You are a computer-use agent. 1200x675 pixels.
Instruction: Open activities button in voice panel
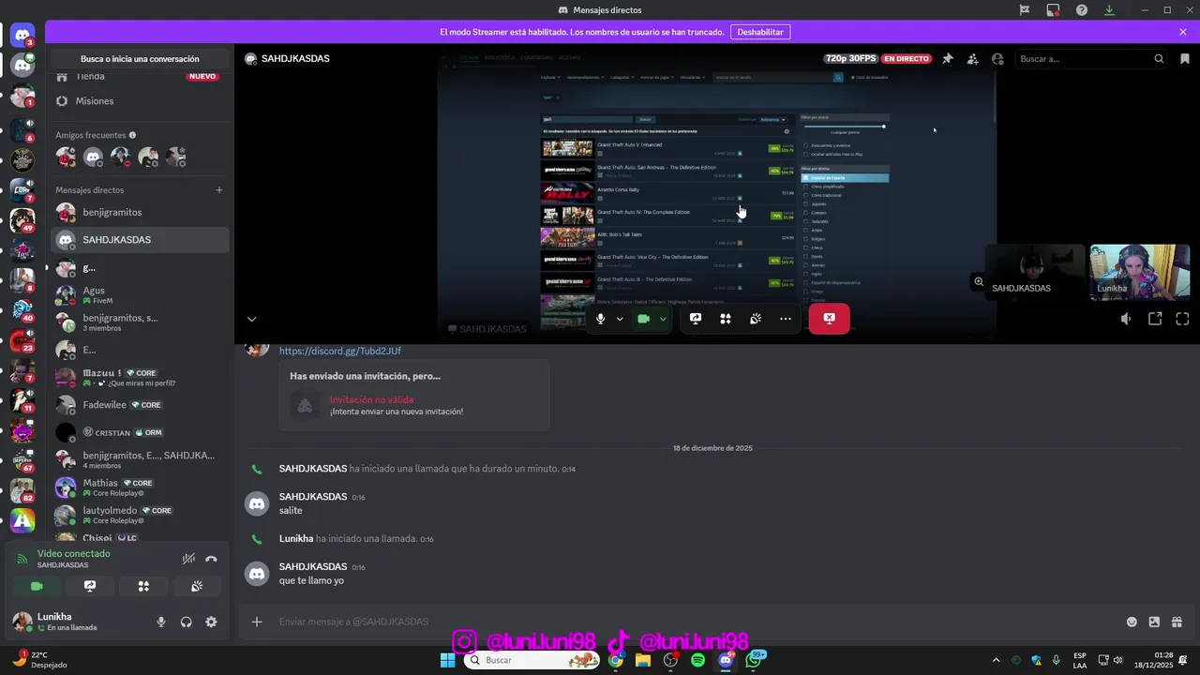pyautogui.click(x=143, y=586)
